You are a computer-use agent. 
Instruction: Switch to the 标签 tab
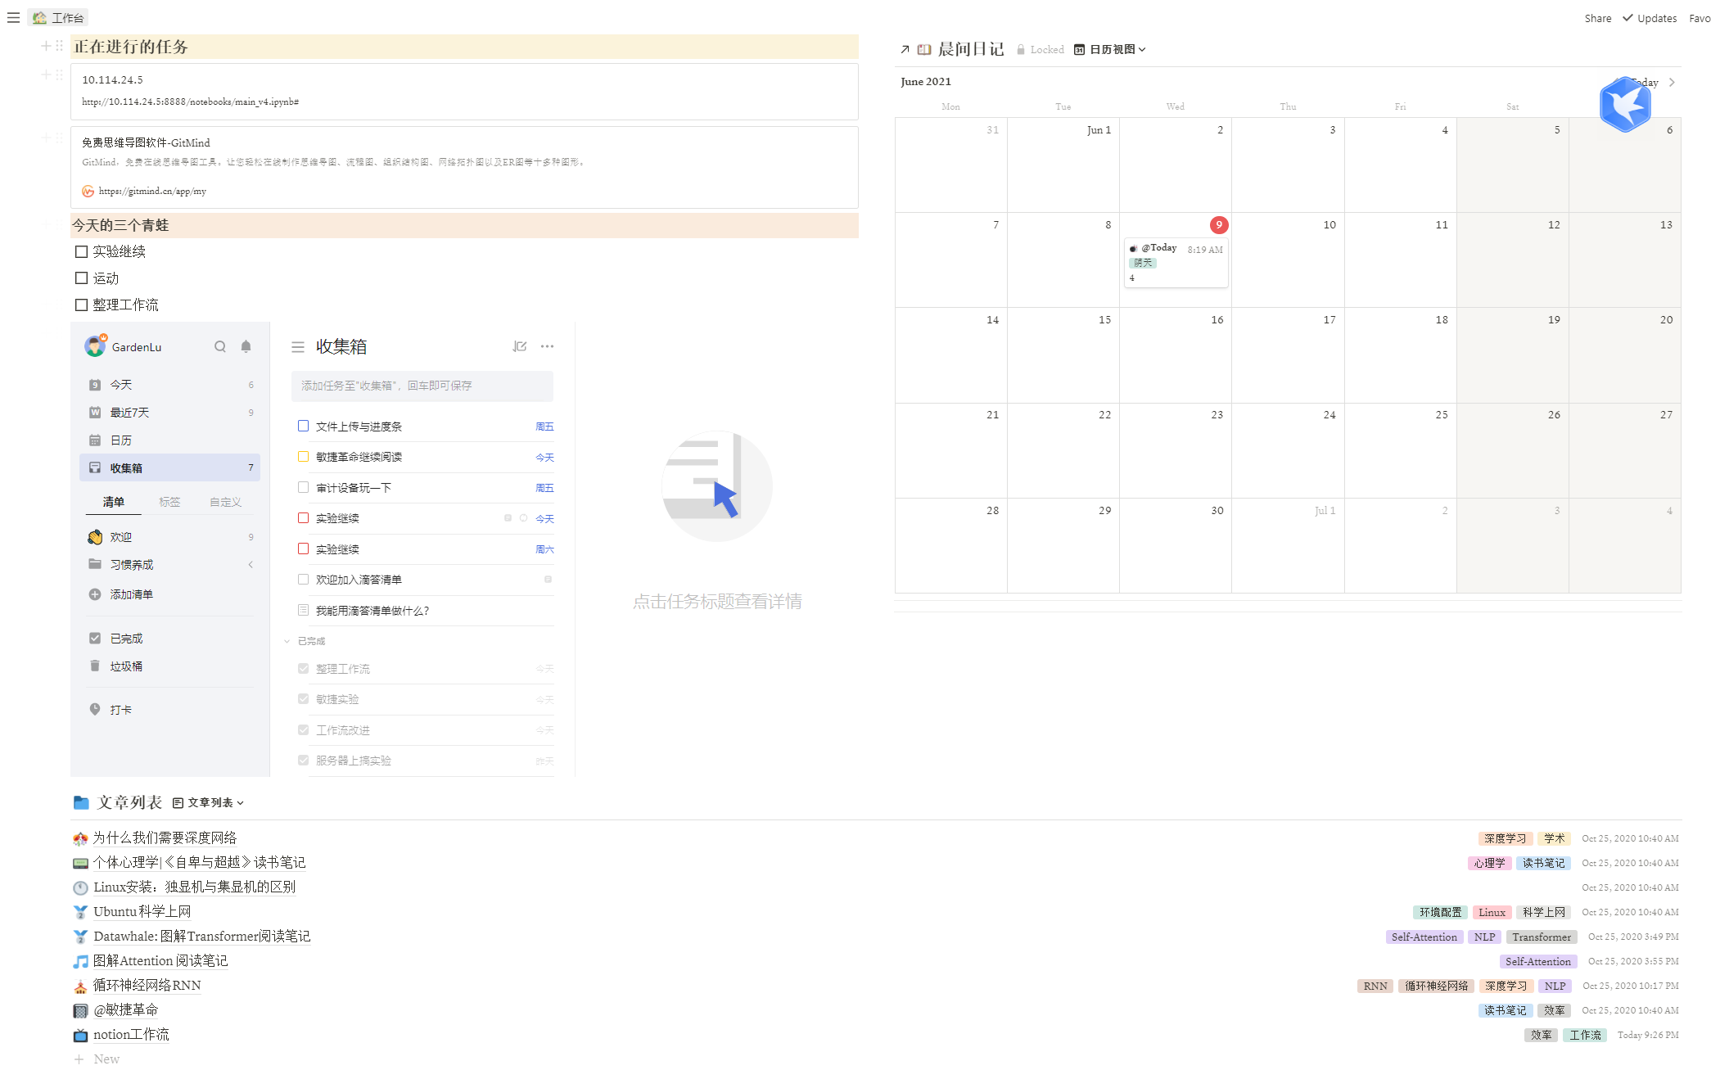click(169, 502)
